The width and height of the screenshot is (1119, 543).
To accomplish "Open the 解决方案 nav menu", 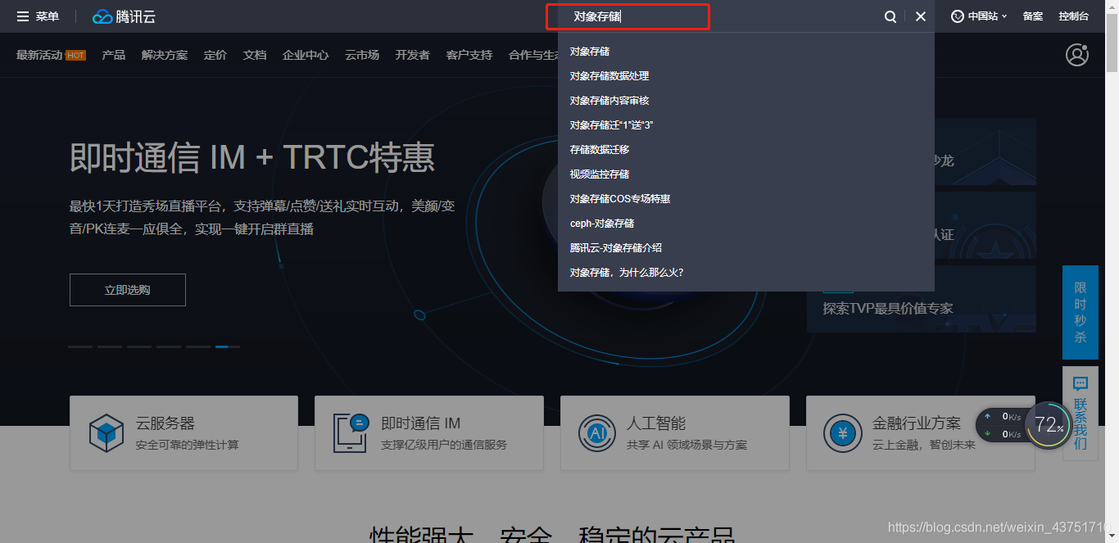I will tap(165, 55).
